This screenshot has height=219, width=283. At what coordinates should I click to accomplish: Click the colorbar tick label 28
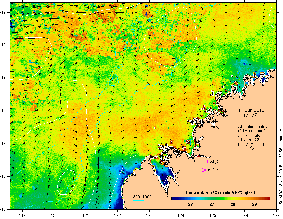click(x=233, y=205)
